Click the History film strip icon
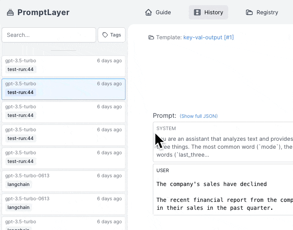 click(197, 12)
